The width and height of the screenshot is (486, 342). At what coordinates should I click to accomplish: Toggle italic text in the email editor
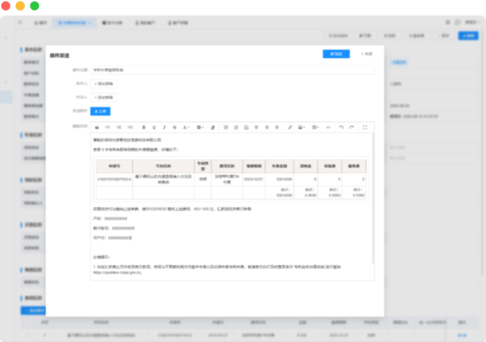[x=164, y=127]
